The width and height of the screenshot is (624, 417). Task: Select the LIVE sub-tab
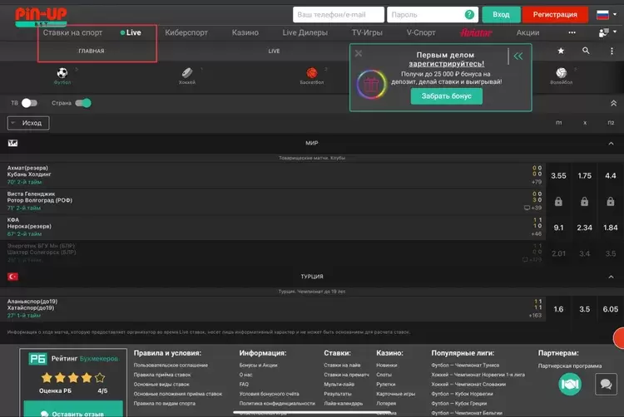click(274, 51)
